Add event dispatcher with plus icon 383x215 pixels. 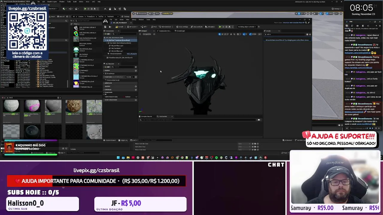[136, 100]
